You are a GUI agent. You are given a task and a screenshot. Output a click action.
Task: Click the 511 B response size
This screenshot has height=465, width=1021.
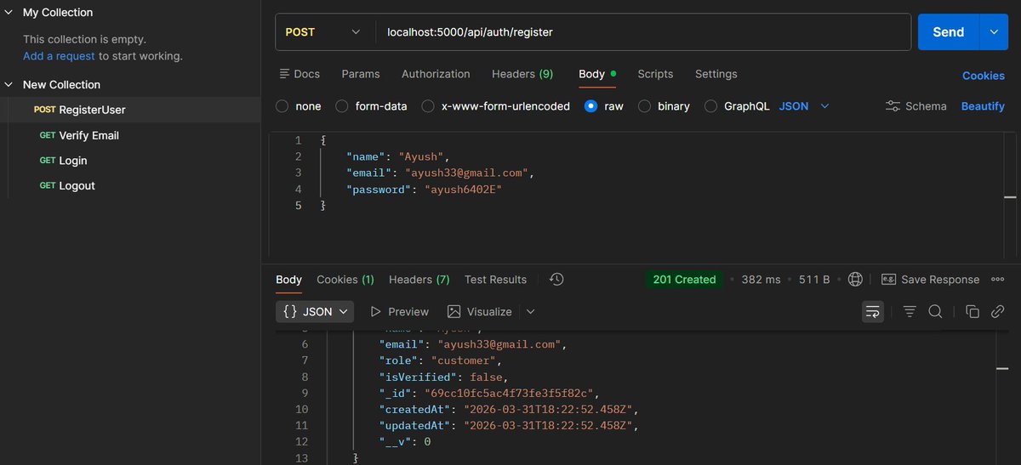tap(814, 279)
